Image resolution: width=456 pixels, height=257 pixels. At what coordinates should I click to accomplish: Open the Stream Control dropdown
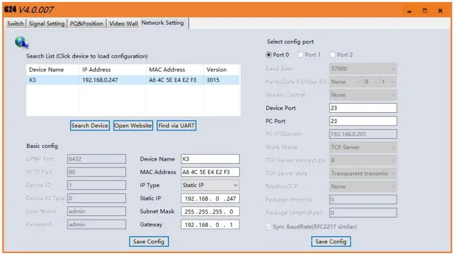[x=363, y=95]
